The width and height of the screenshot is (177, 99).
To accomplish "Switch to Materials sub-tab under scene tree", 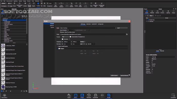I will tap(162, 51).
